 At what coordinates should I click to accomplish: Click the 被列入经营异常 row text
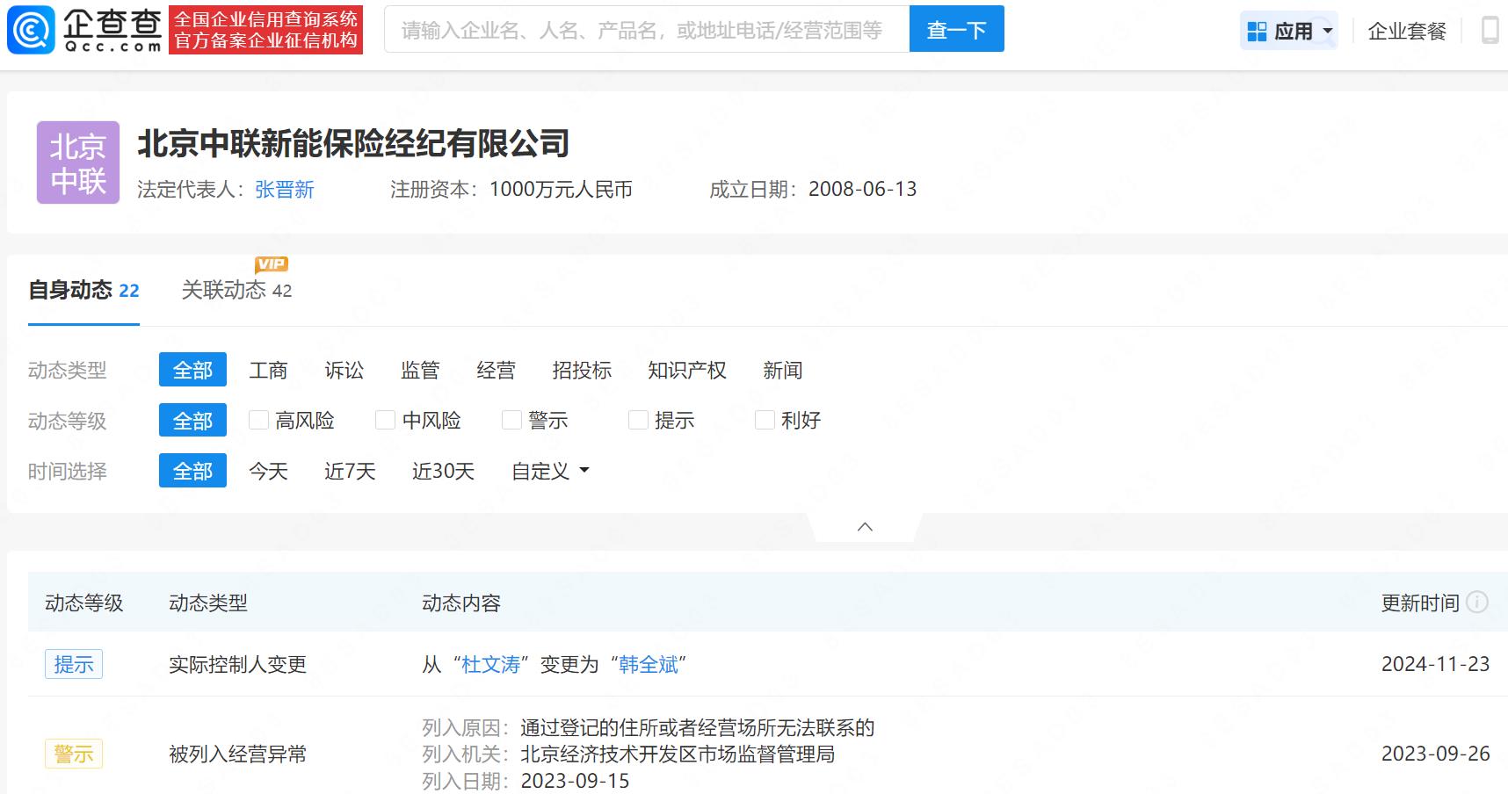click(237, 754)
